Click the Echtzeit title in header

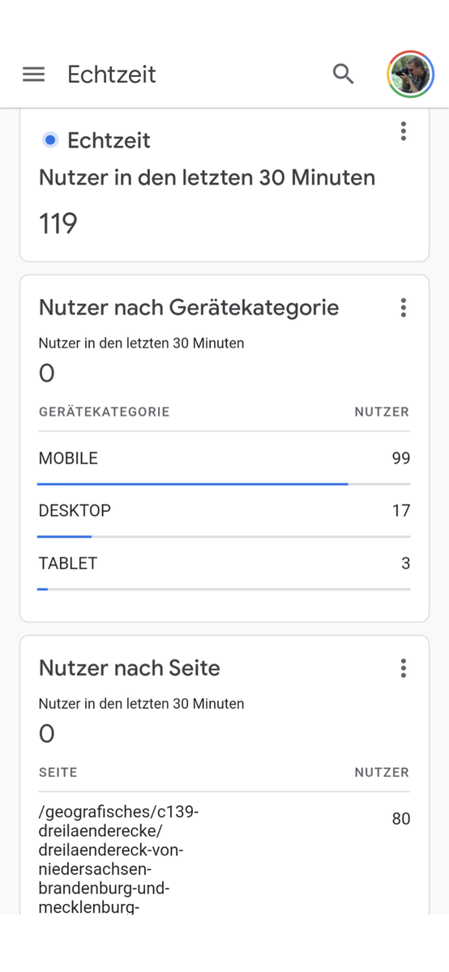coord(112,75)
